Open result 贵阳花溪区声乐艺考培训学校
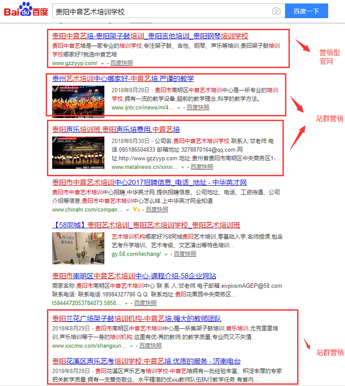This screenshot has width=345, height=386. coord(146,361)
